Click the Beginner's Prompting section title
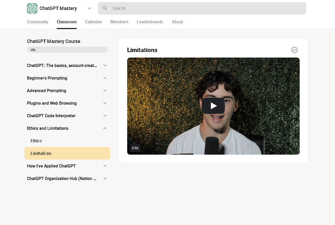 tap(47, 78)
